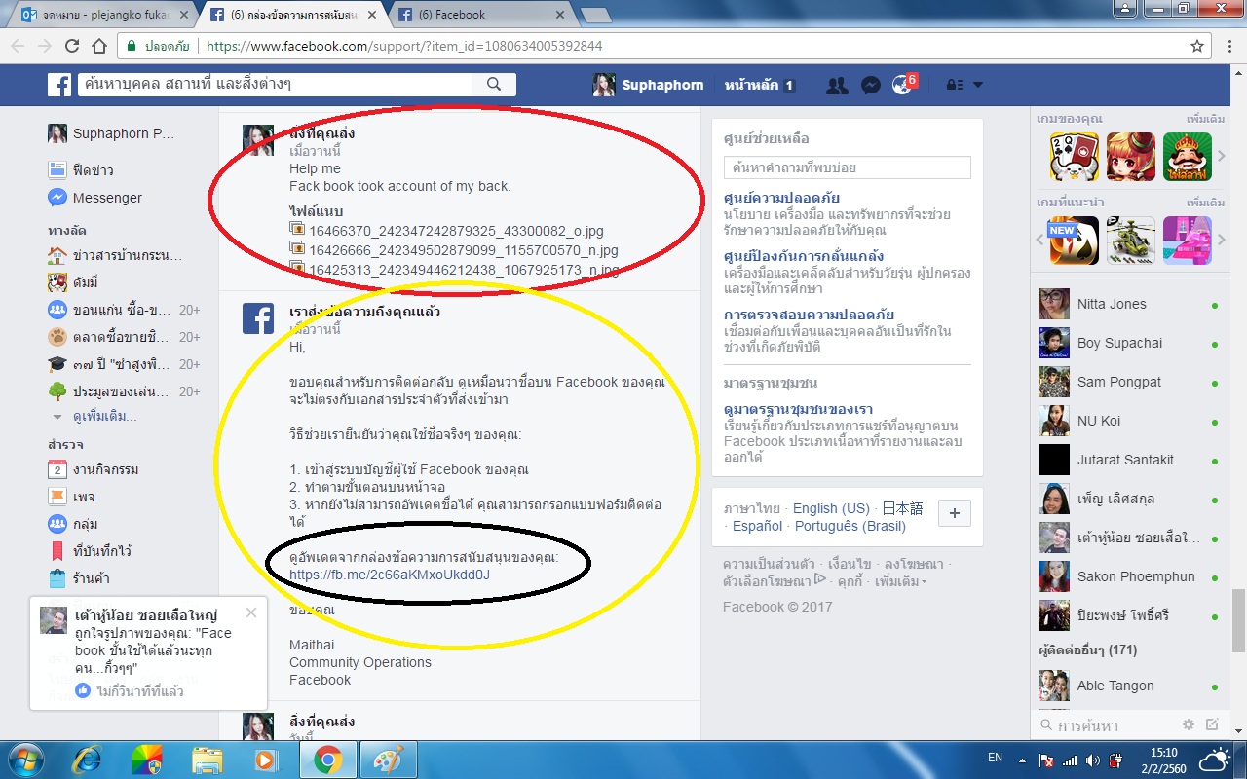Start new message compose icon in chat
Image resolution: width=1247 pixels, height=779 pixels.
click(1212, 724)
